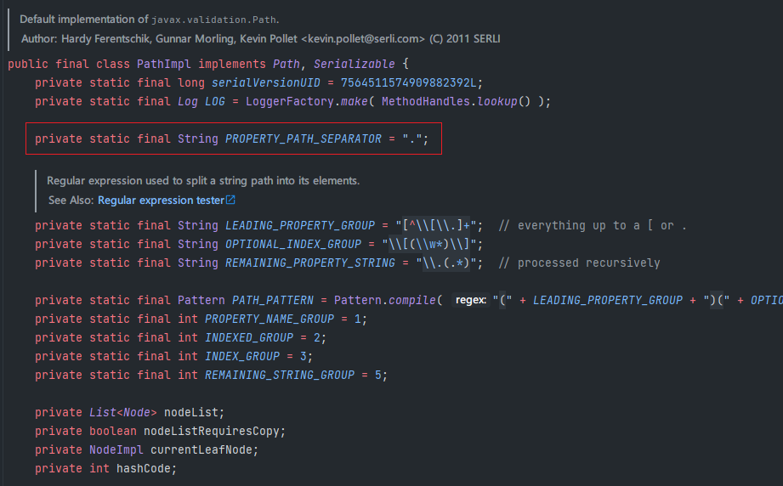783x486 pixels.
Task: Click the "\\[(\\w*)\\]" string literal
Action: (x=429, y=244)
